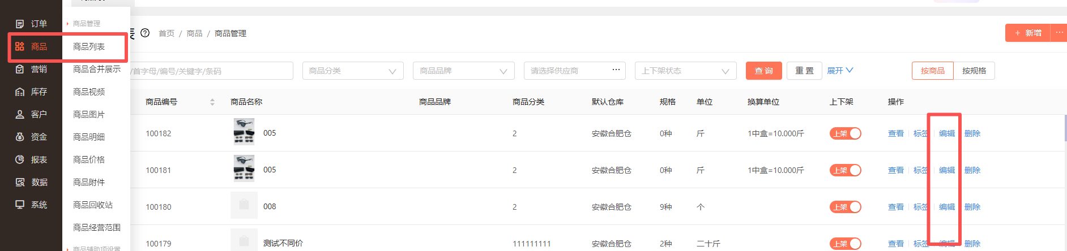1067x251 pixels.
Task: Open 商品经营范围 menu item
Action: (x=97, y=227)
